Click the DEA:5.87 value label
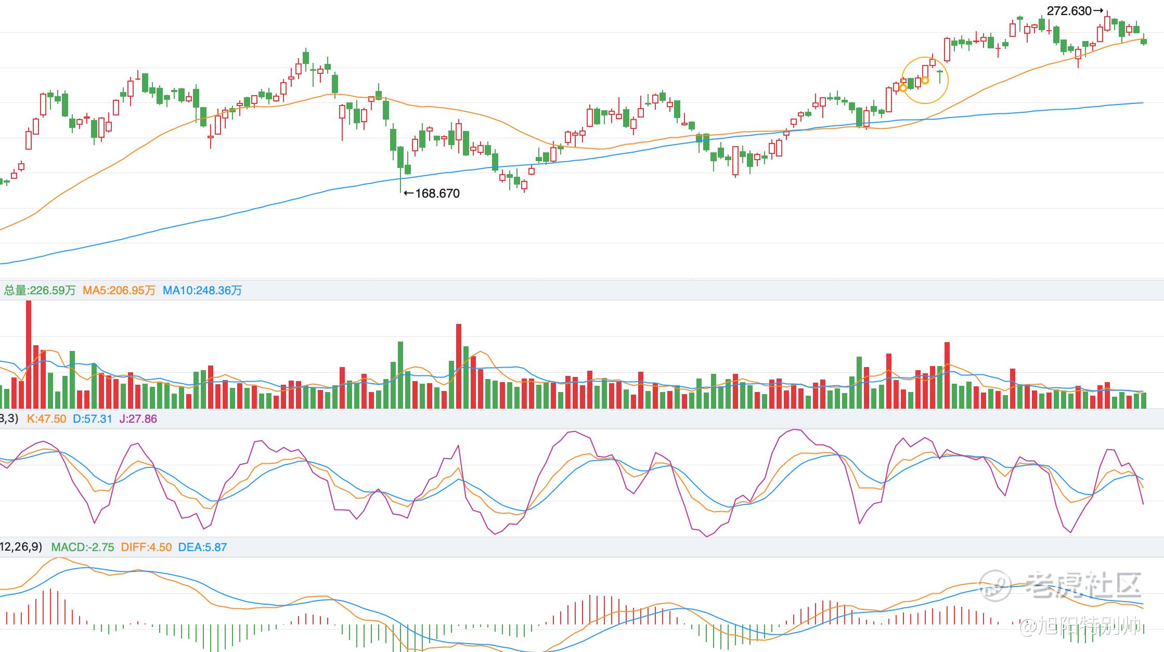 click(202, 547)
